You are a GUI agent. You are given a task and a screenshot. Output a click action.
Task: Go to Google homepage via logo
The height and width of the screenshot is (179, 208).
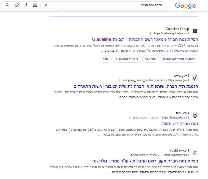point(185,6)
